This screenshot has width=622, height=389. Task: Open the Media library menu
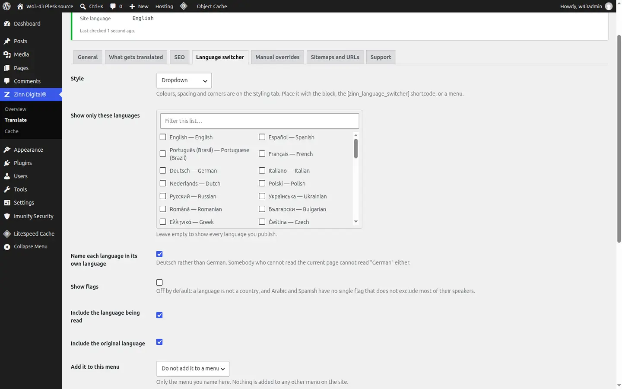[31, 54]
